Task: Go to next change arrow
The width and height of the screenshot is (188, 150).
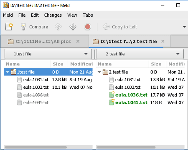Action: tap(73, 27)
